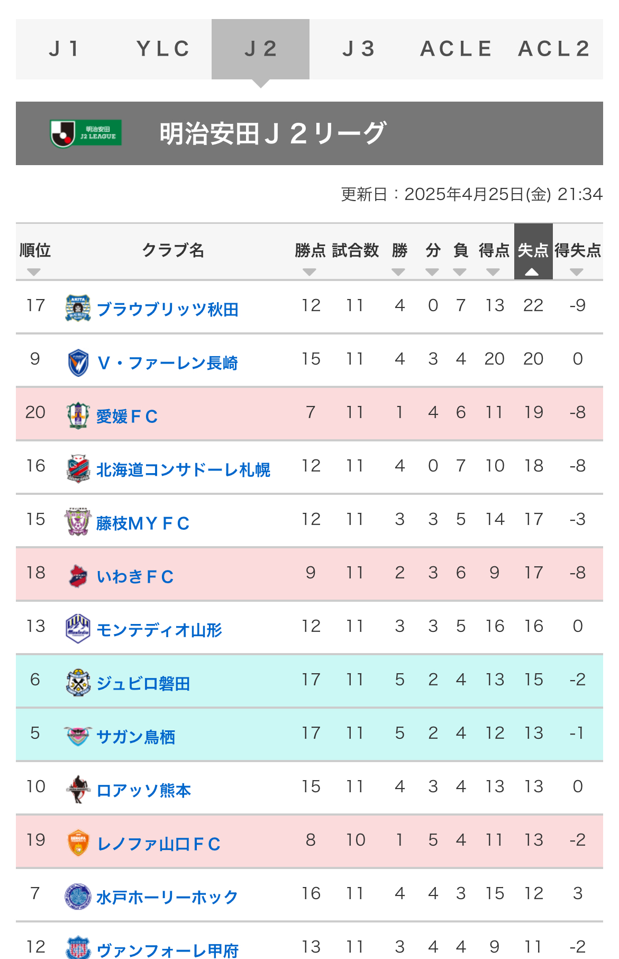Switch to the YLC tab
This screenshot has width=619, height=959.
[163, 49]
